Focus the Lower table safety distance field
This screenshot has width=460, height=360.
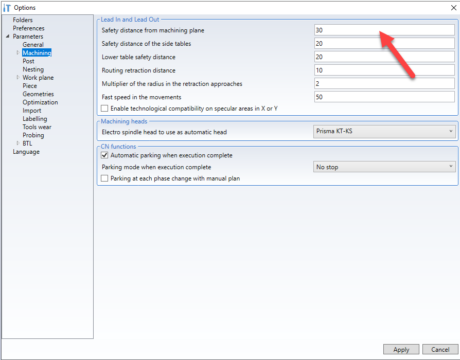(x=384, y=57)
